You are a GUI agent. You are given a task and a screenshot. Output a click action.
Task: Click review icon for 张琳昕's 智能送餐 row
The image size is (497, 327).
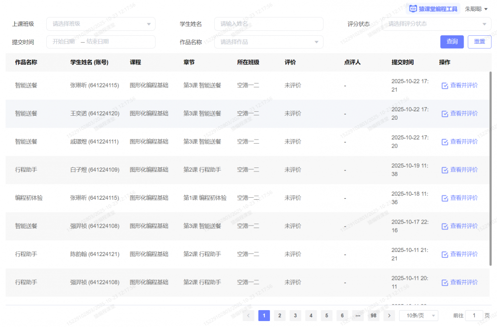click(x=445, y=85)
